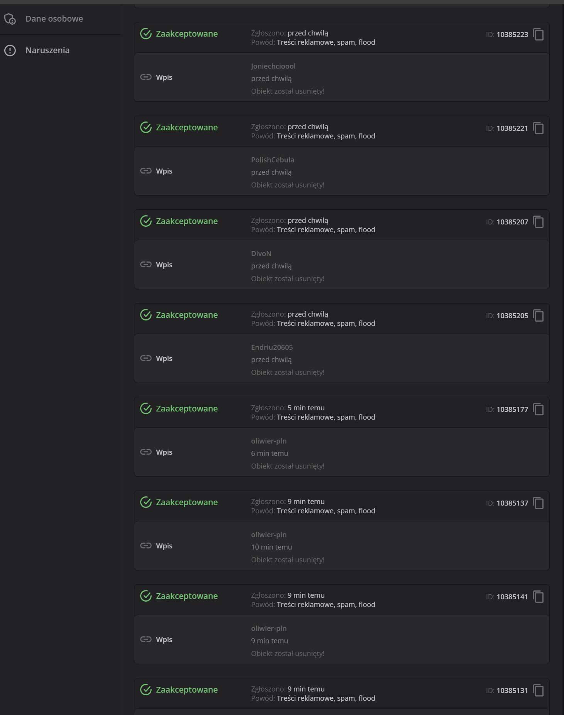Copy report ID 10385207
Screen dimensions: 564x715
538,222
